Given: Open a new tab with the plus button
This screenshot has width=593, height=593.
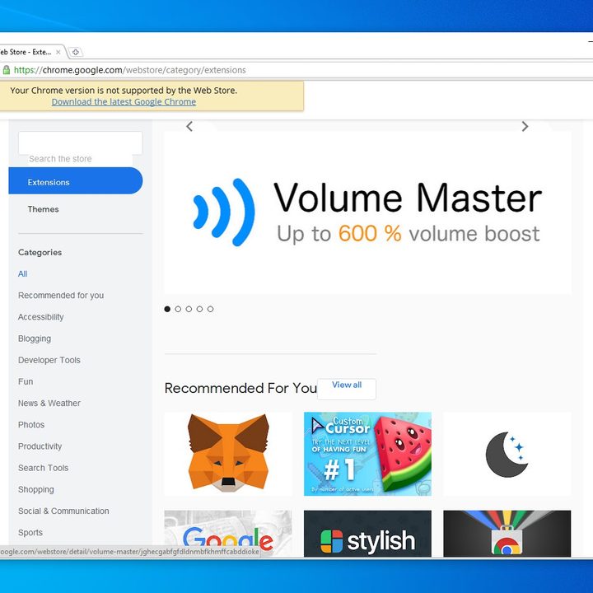Looking at the screenshot, I should (x=76, y=52).
